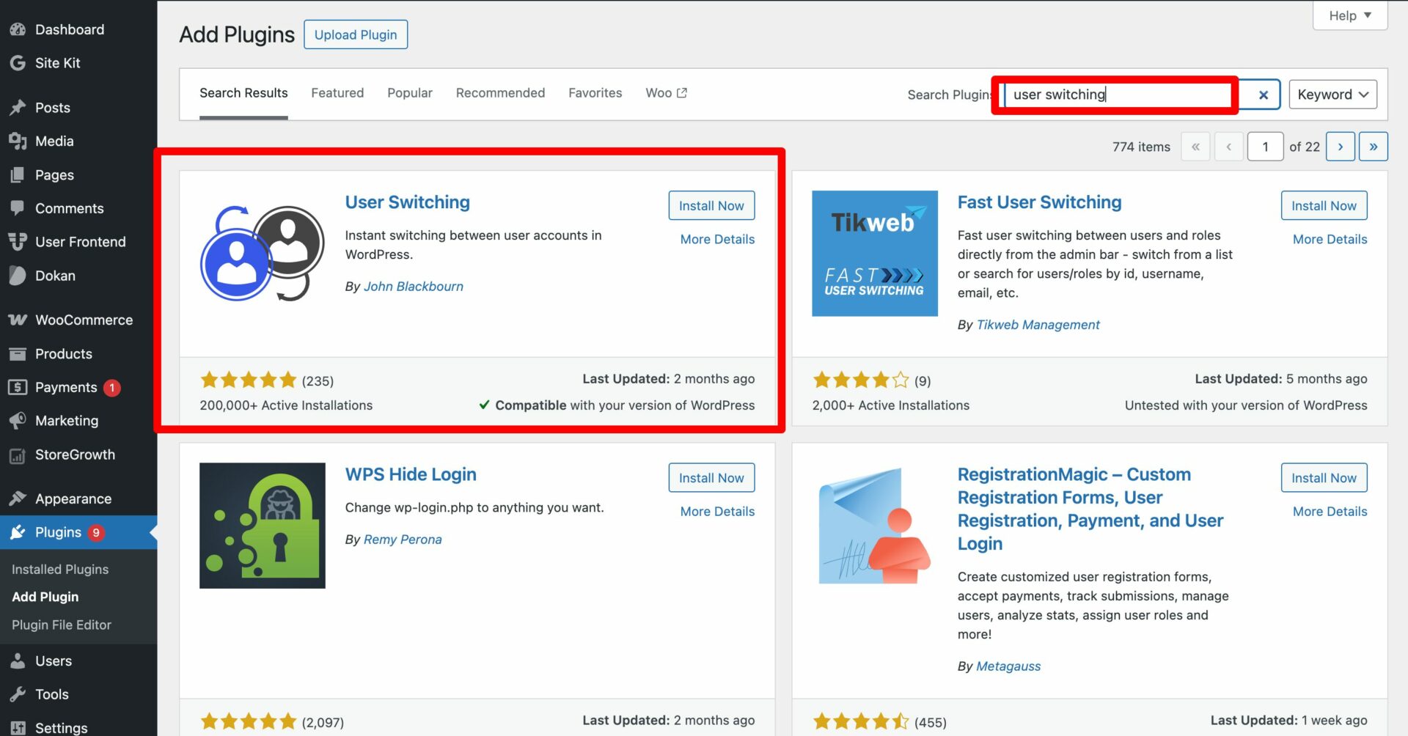View More Details for WPS Hide Login
The height and width of the screenshot is (736, 1408).
point(717,511)
